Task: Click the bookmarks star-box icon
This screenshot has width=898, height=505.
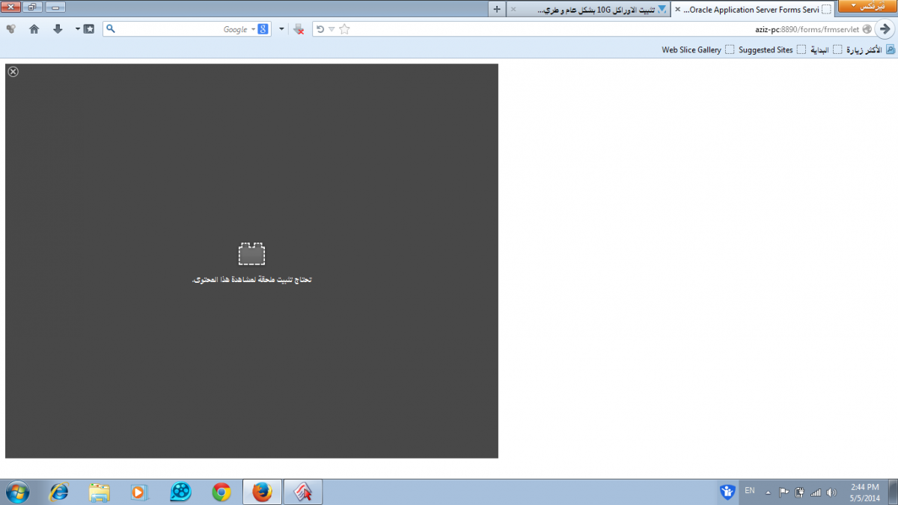Action: pyautogui.click(x=88, y=29)
